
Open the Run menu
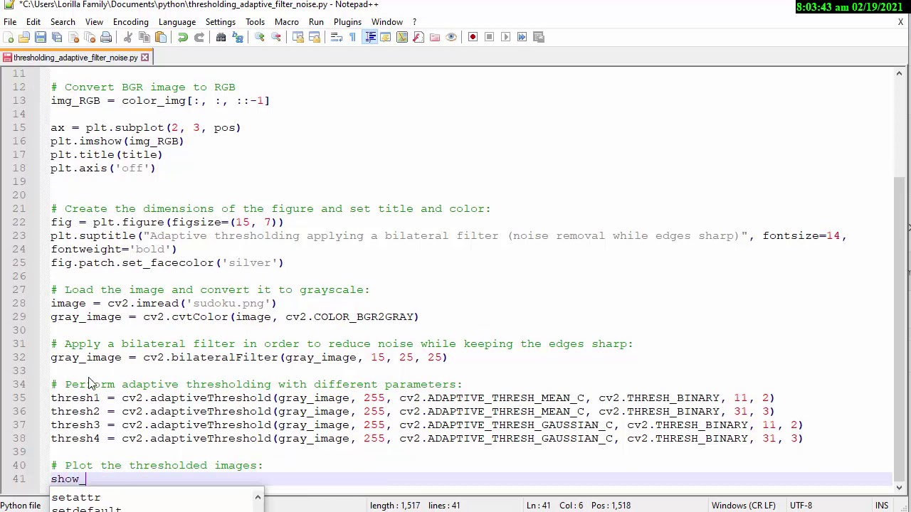pyautogui.click(x=316, y=22)
